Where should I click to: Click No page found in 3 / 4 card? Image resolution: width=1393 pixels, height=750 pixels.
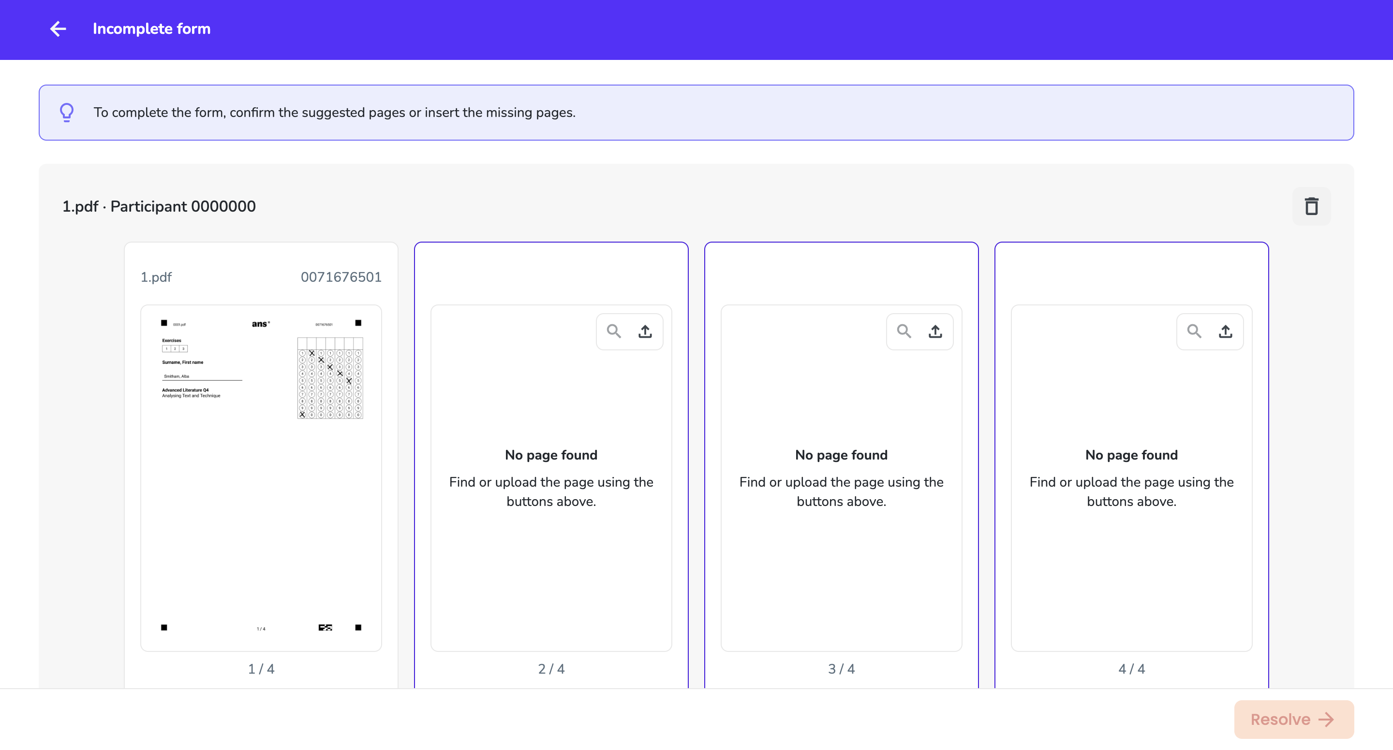(x=841, y=455)
